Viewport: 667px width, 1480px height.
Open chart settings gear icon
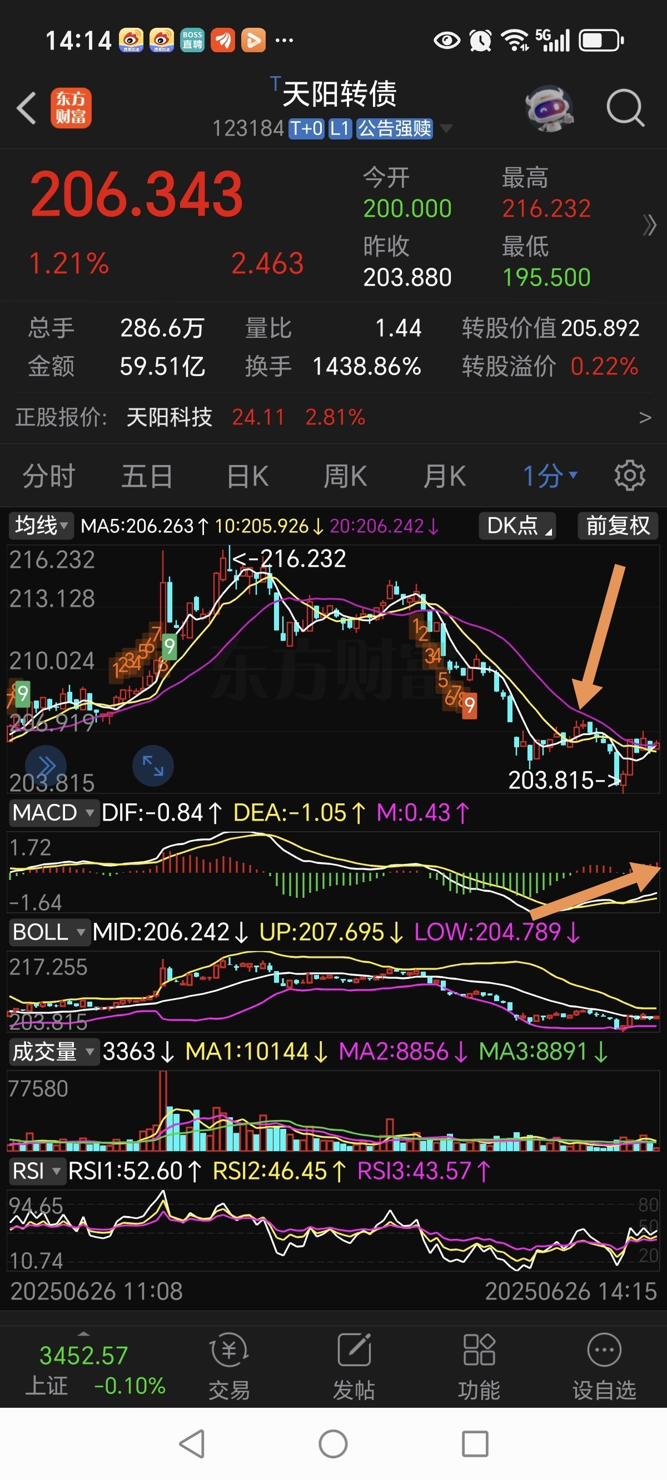(x=630, y=476)
